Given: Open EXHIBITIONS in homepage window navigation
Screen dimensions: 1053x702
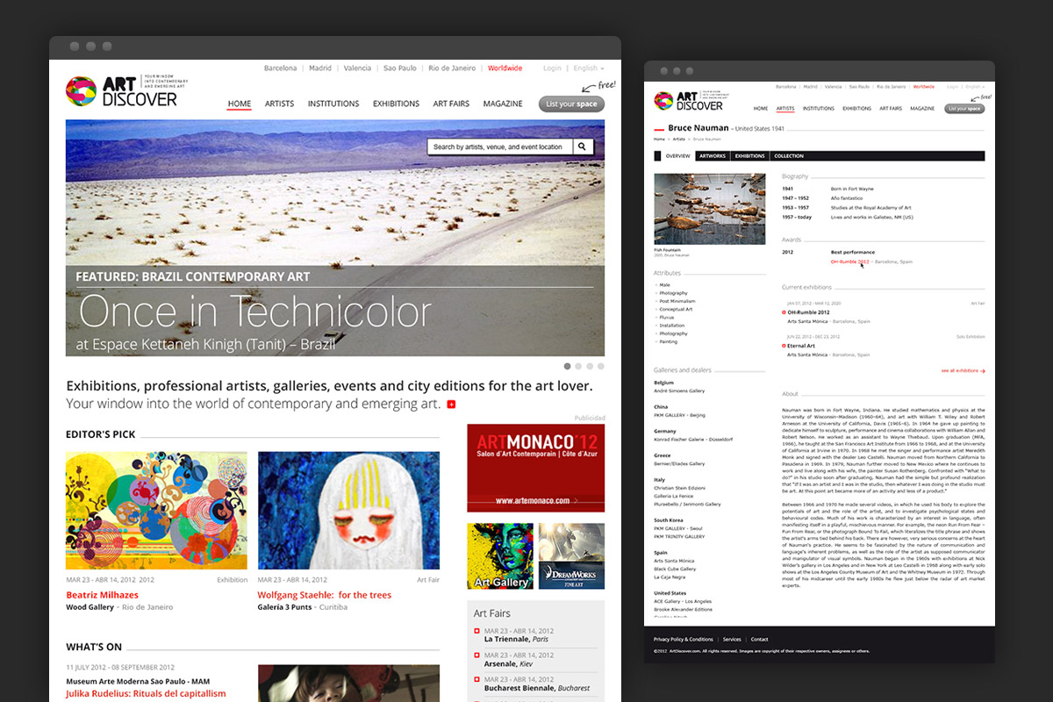Looking at the screenshot, I should coord(396,104).
